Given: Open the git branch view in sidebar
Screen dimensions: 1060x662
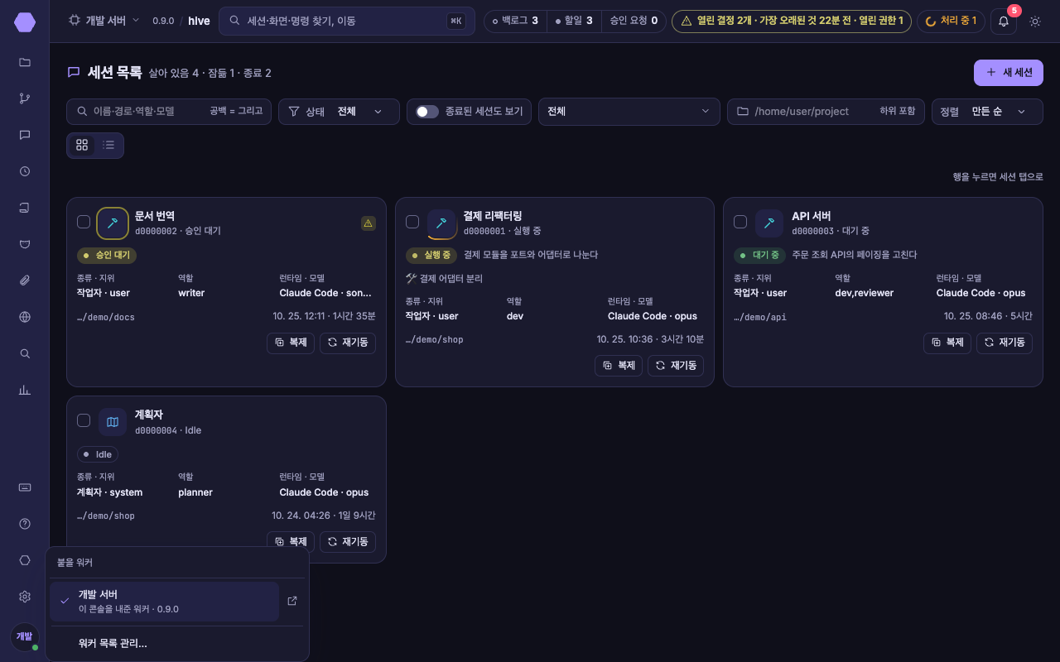Looking at the screenshot, I should tap(25, 98).
